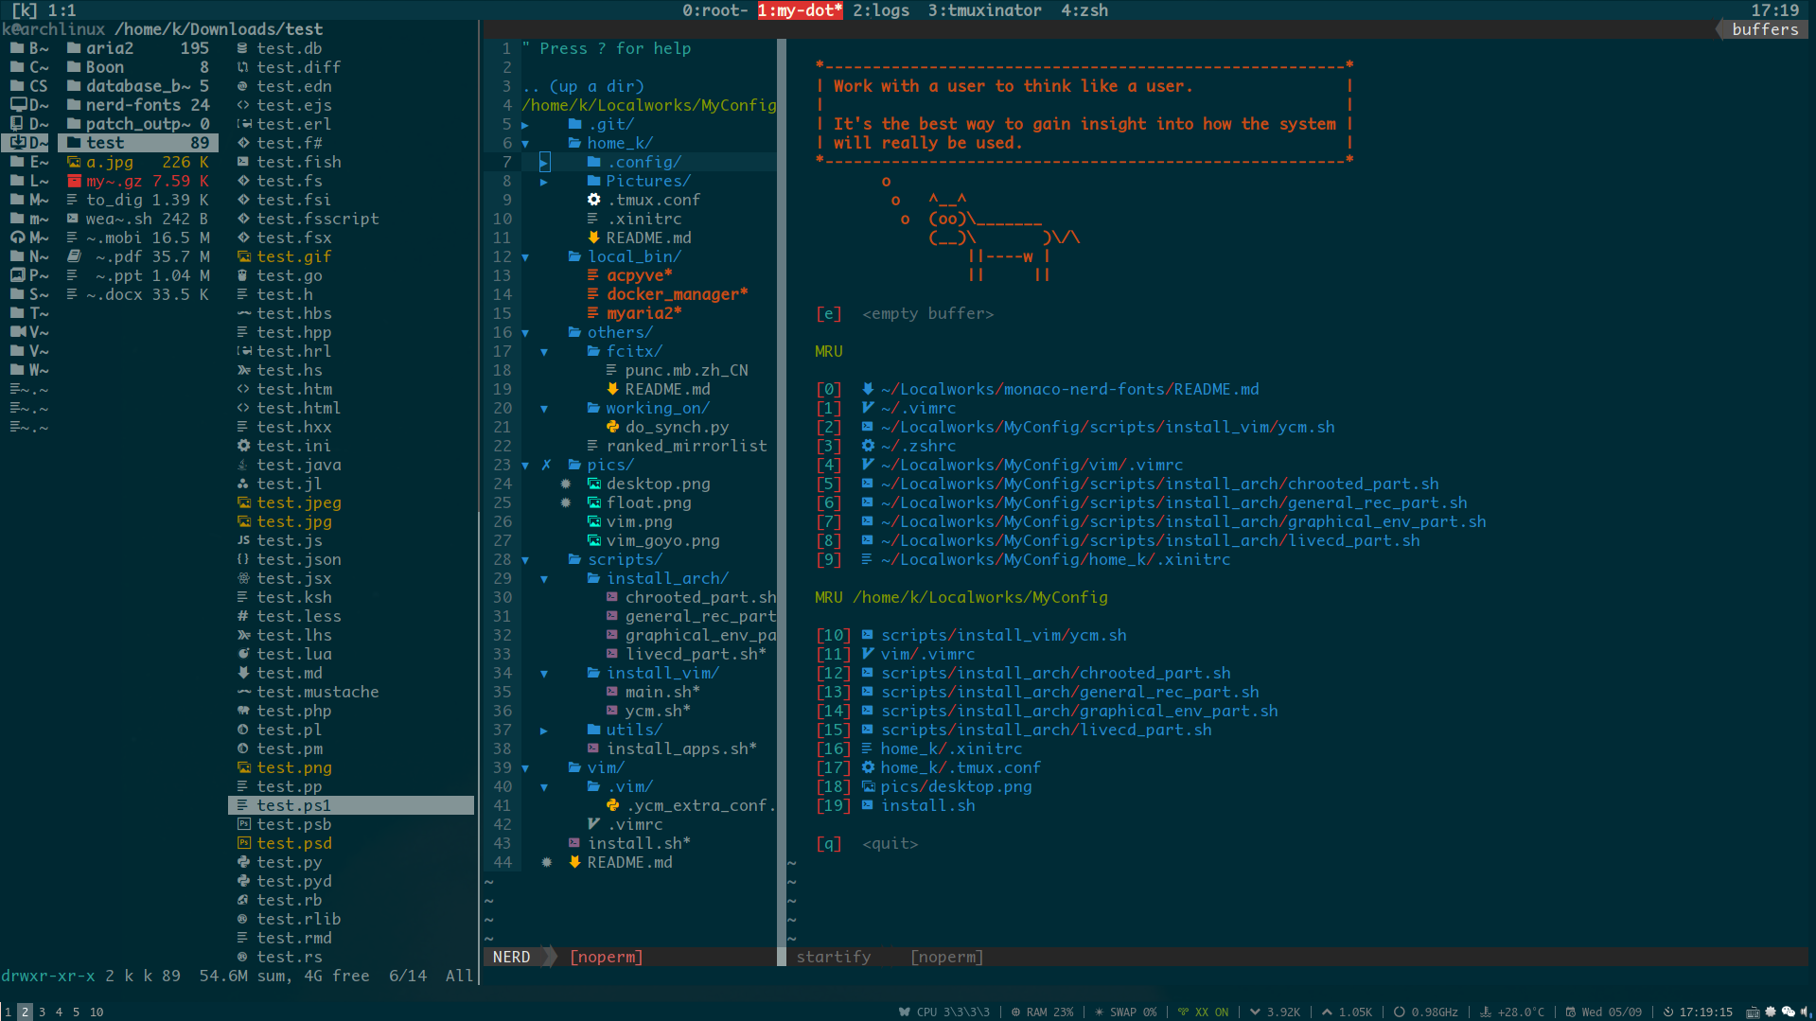Click the python icon next to test.py
The image size is (1816, 1021).
coord(243,862)
